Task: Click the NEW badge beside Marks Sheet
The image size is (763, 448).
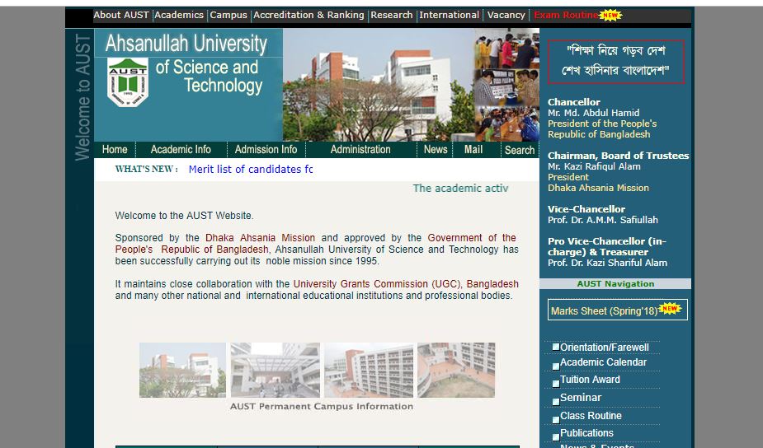Action: tap(670, 308)
